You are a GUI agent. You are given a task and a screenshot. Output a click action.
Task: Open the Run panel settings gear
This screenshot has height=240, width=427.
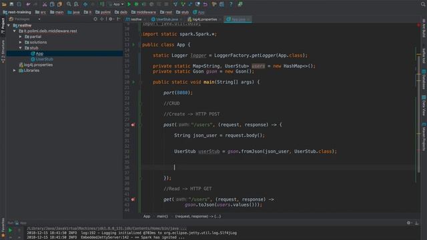coord(408,223)
